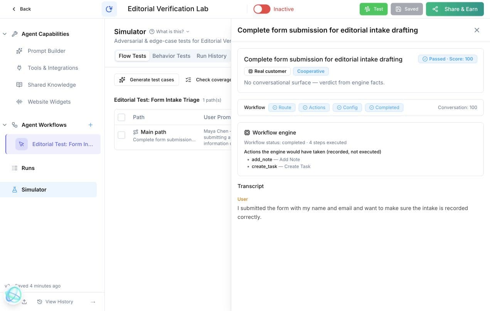The width and height of the screenshot is (490, 311).
Task: Run the agent with the Test button
Action: click(374, 9)
